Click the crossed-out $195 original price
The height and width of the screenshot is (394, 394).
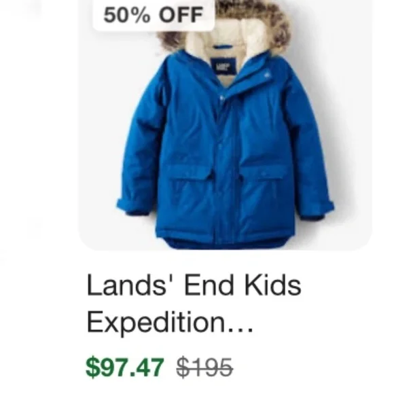tap(204, 367)
